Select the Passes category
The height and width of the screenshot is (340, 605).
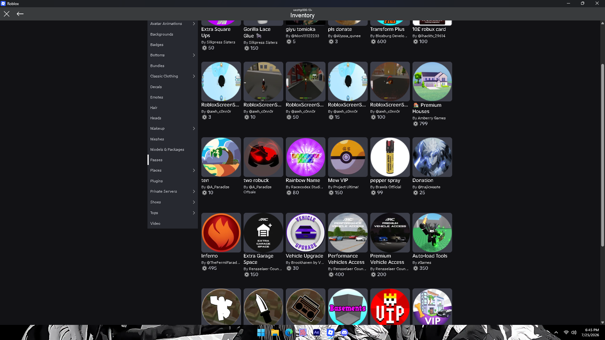(172, 160)
